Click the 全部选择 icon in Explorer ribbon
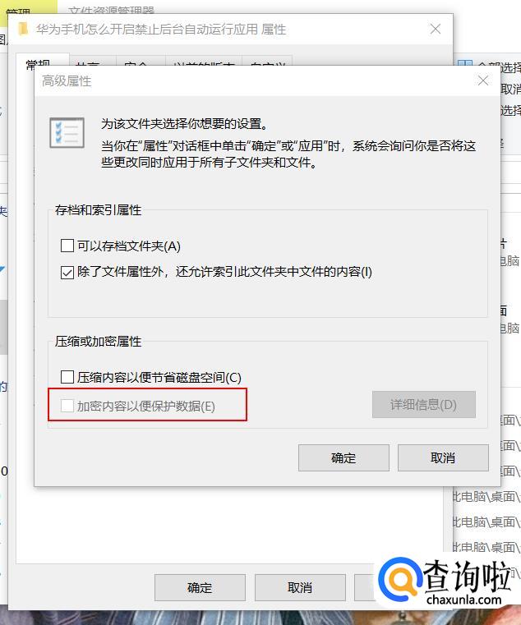This screenshot has width=521, height=625. tap(465, 65)
